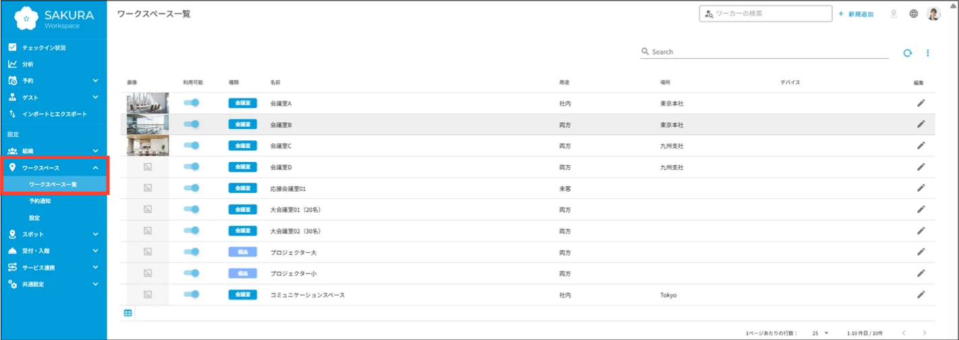Click the location pin icon in header
This screenshot has height=340, width=959.
click(x=894, y=13)
